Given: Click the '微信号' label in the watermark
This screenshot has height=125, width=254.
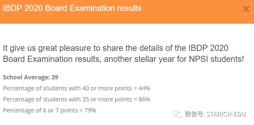Looking at the screenshot, I should (193, 114).
